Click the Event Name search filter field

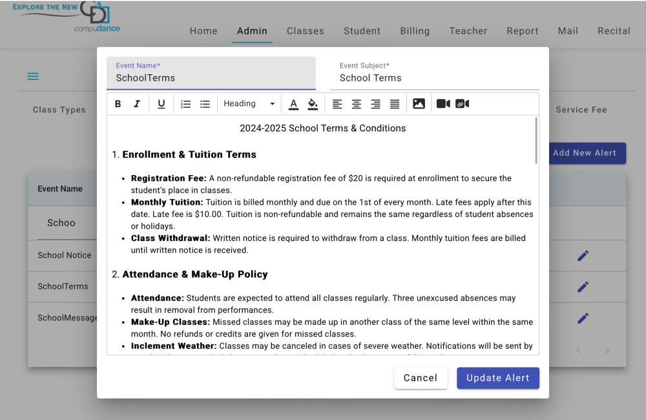66,223
